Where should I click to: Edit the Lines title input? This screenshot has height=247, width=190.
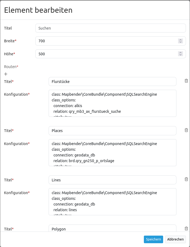(x=112, y=180)
